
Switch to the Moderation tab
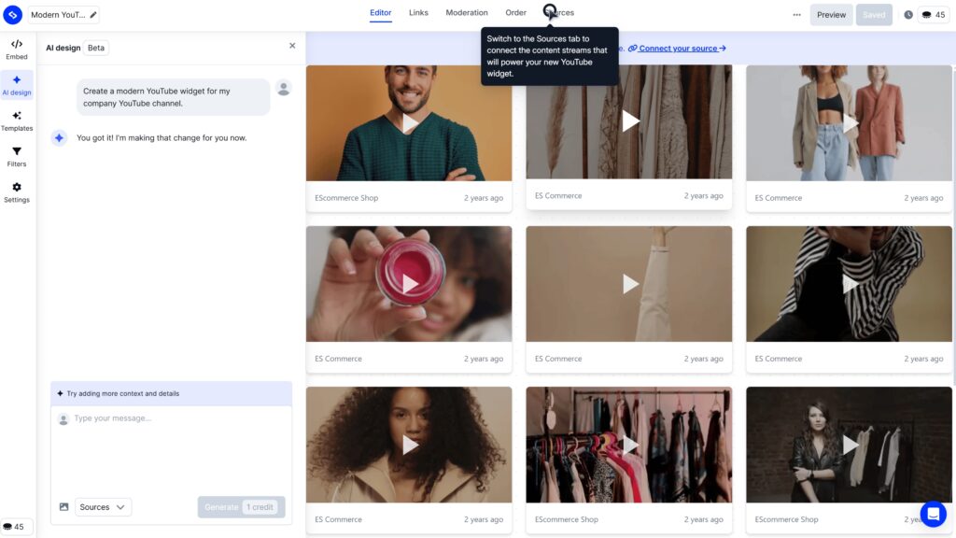(x=467, y=13)
